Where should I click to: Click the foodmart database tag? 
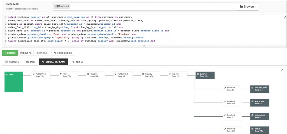click(x=62, y=6)
